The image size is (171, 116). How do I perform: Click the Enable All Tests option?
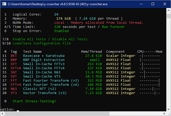click(x=29, y=39)
